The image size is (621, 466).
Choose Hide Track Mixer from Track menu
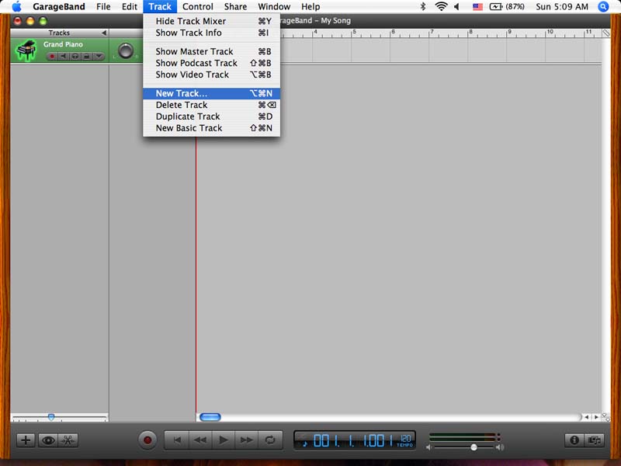[211, 21]
